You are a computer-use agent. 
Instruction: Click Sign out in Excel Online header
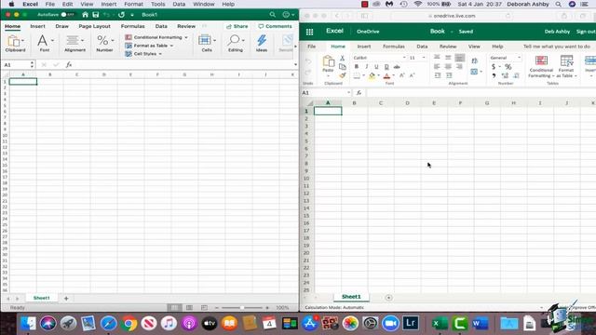pos(586,32)
